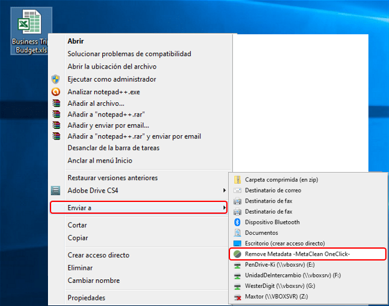The height and width of the screenshot is (306, 389).
Task: Click the zip folder icon for Carpeta comprimida
Action: click(237, 179)
